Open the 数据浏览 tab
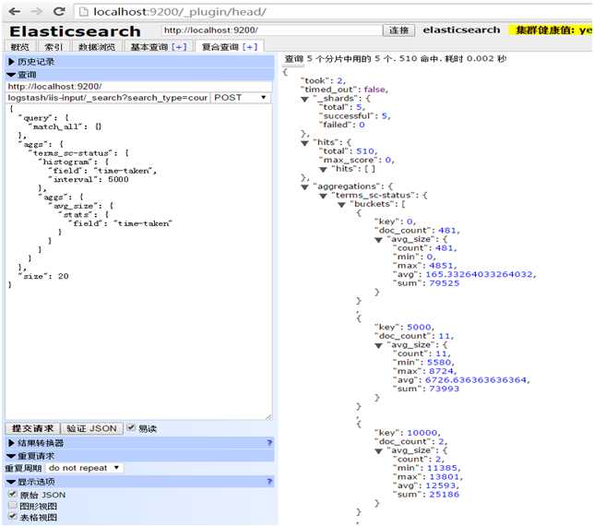The width and height of the screenshot is (594, 527). click(x=97, y=47)
